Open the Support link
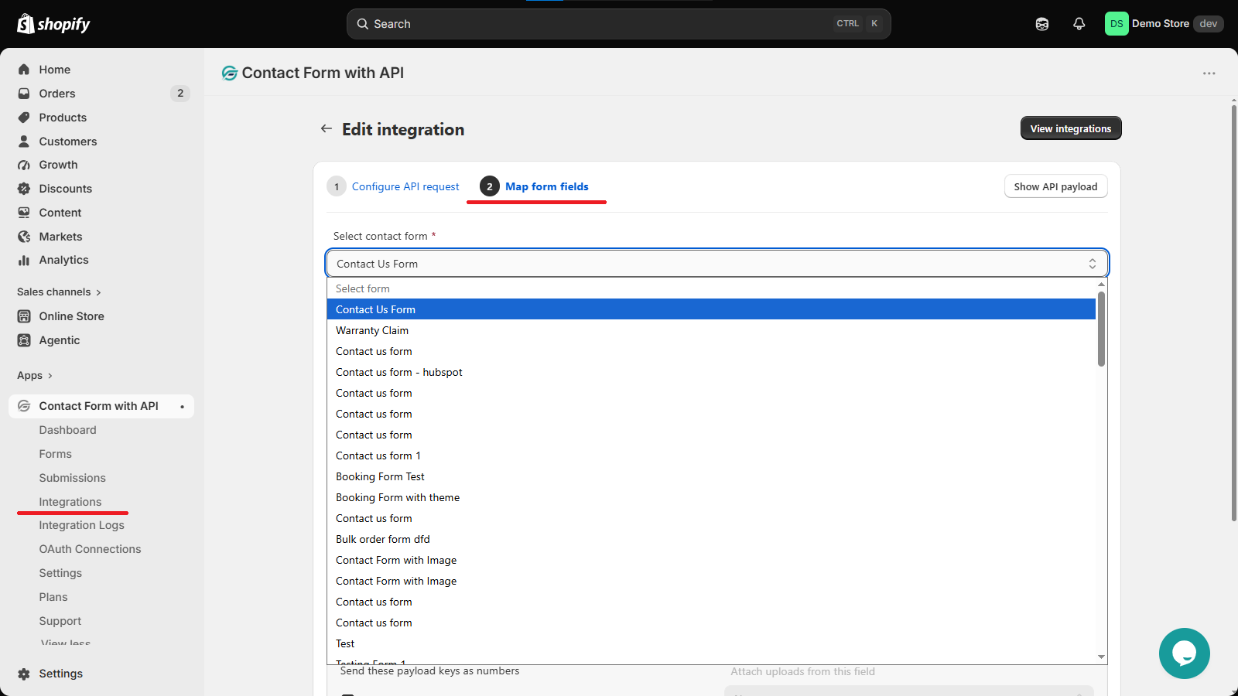This screenshot has width=1238, height=696. tap(60, 621)
